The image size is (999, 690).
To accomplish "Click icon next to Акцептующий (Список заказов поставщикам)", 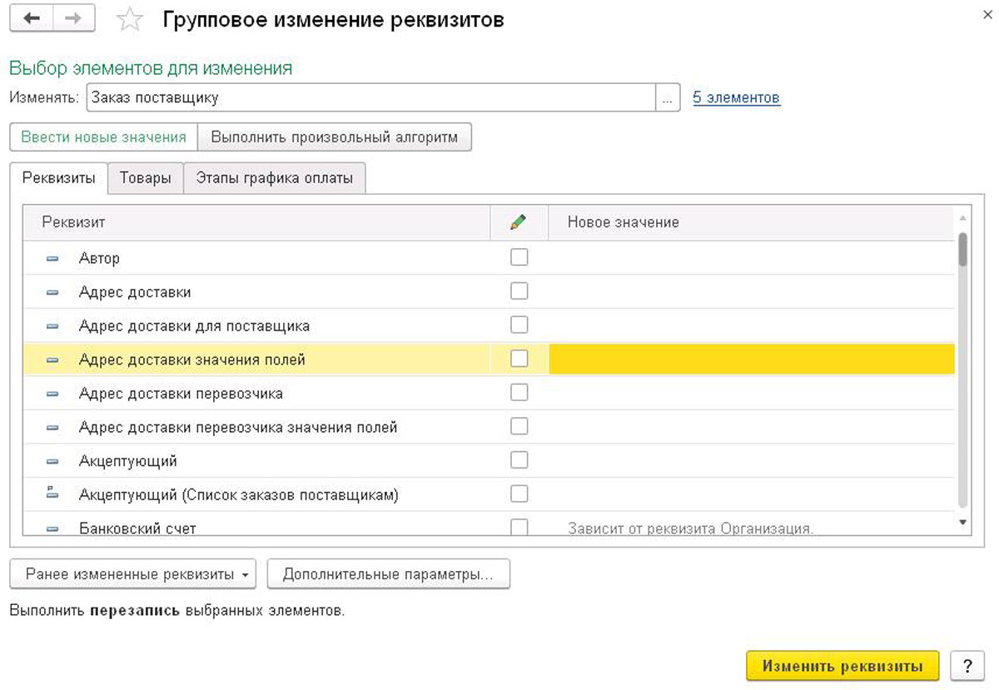I will click(x=52, y=494).
